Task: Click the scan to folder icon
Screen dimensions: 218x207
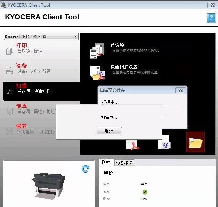Action: coord(195,142)
